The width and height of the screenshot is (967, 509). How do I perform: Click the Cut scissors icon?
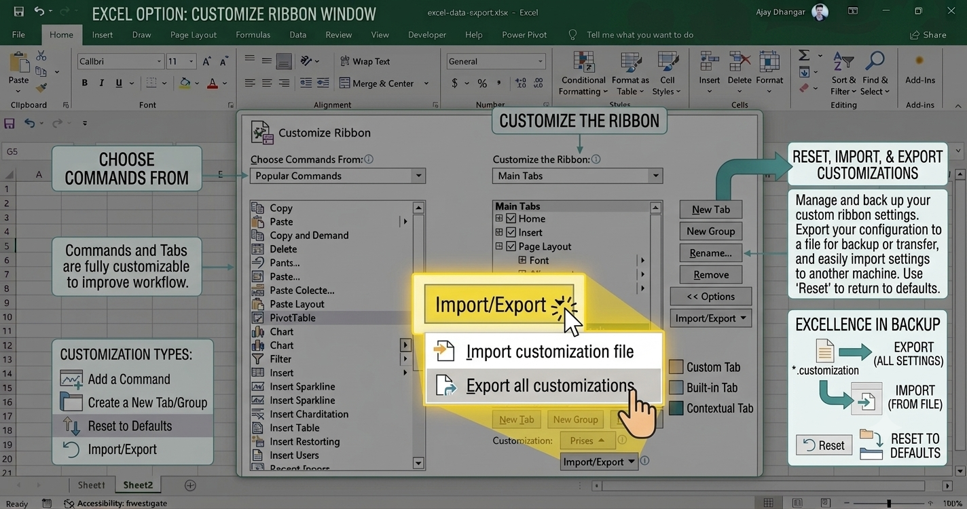(x=41, y=56)
